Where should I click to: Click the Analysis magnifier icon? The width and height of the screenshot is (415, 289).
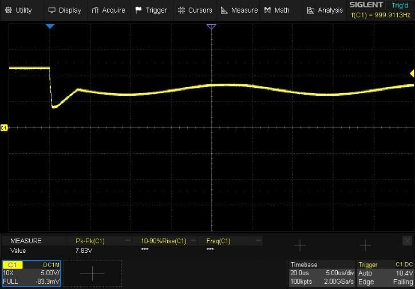tap(311, 10)
